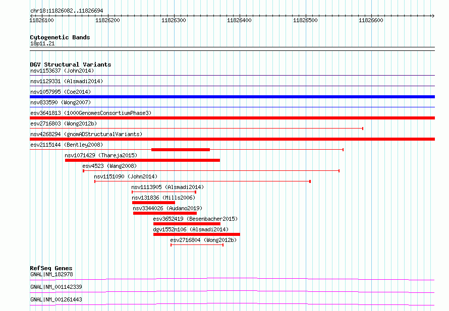Select the nsv1129331 (Alsmadi2014) variant label
This screenshot has width=449, height=311.
pos(67,81)
